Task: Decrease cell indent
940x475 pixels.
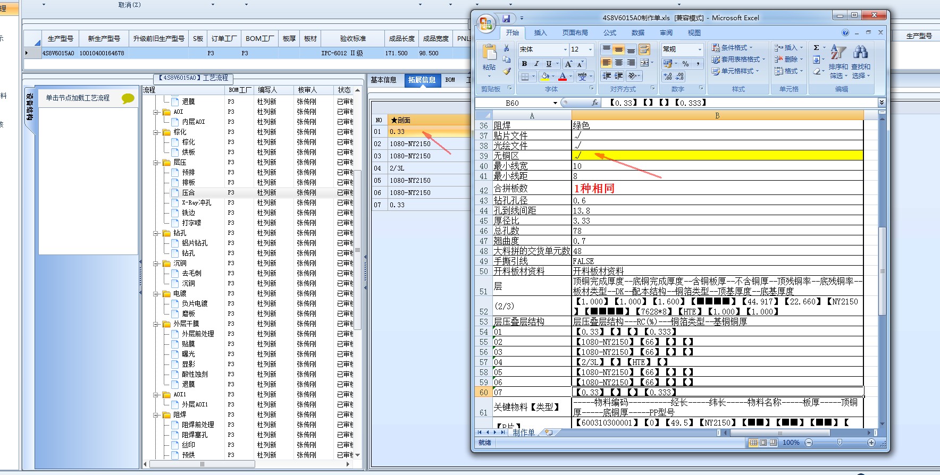Action: [606, 76]
